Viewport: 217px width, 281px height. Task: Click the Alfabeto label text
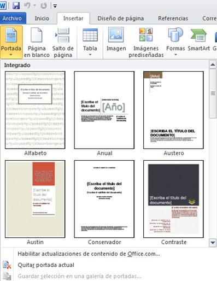coord(36,153)
